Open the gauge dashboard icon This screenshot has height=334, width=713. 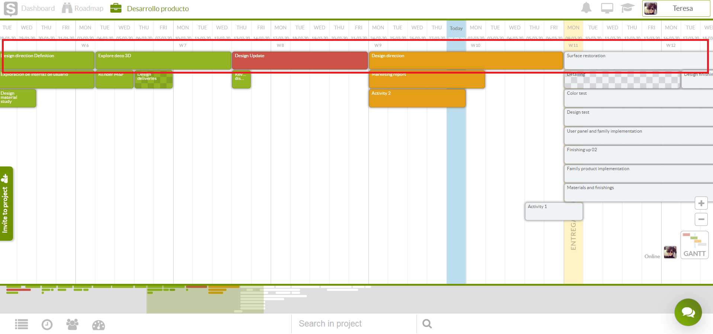pos(99,325)
